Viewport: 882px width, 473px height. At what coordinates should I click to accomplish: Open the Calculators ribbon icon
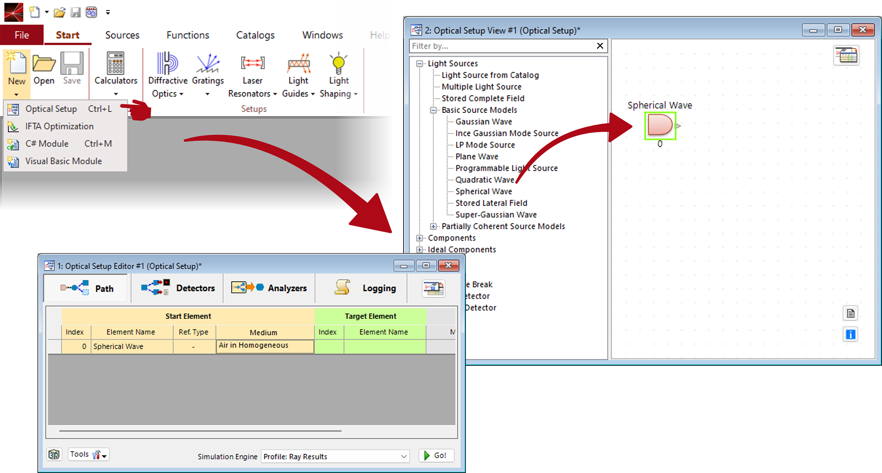click(x=116, y=63)
